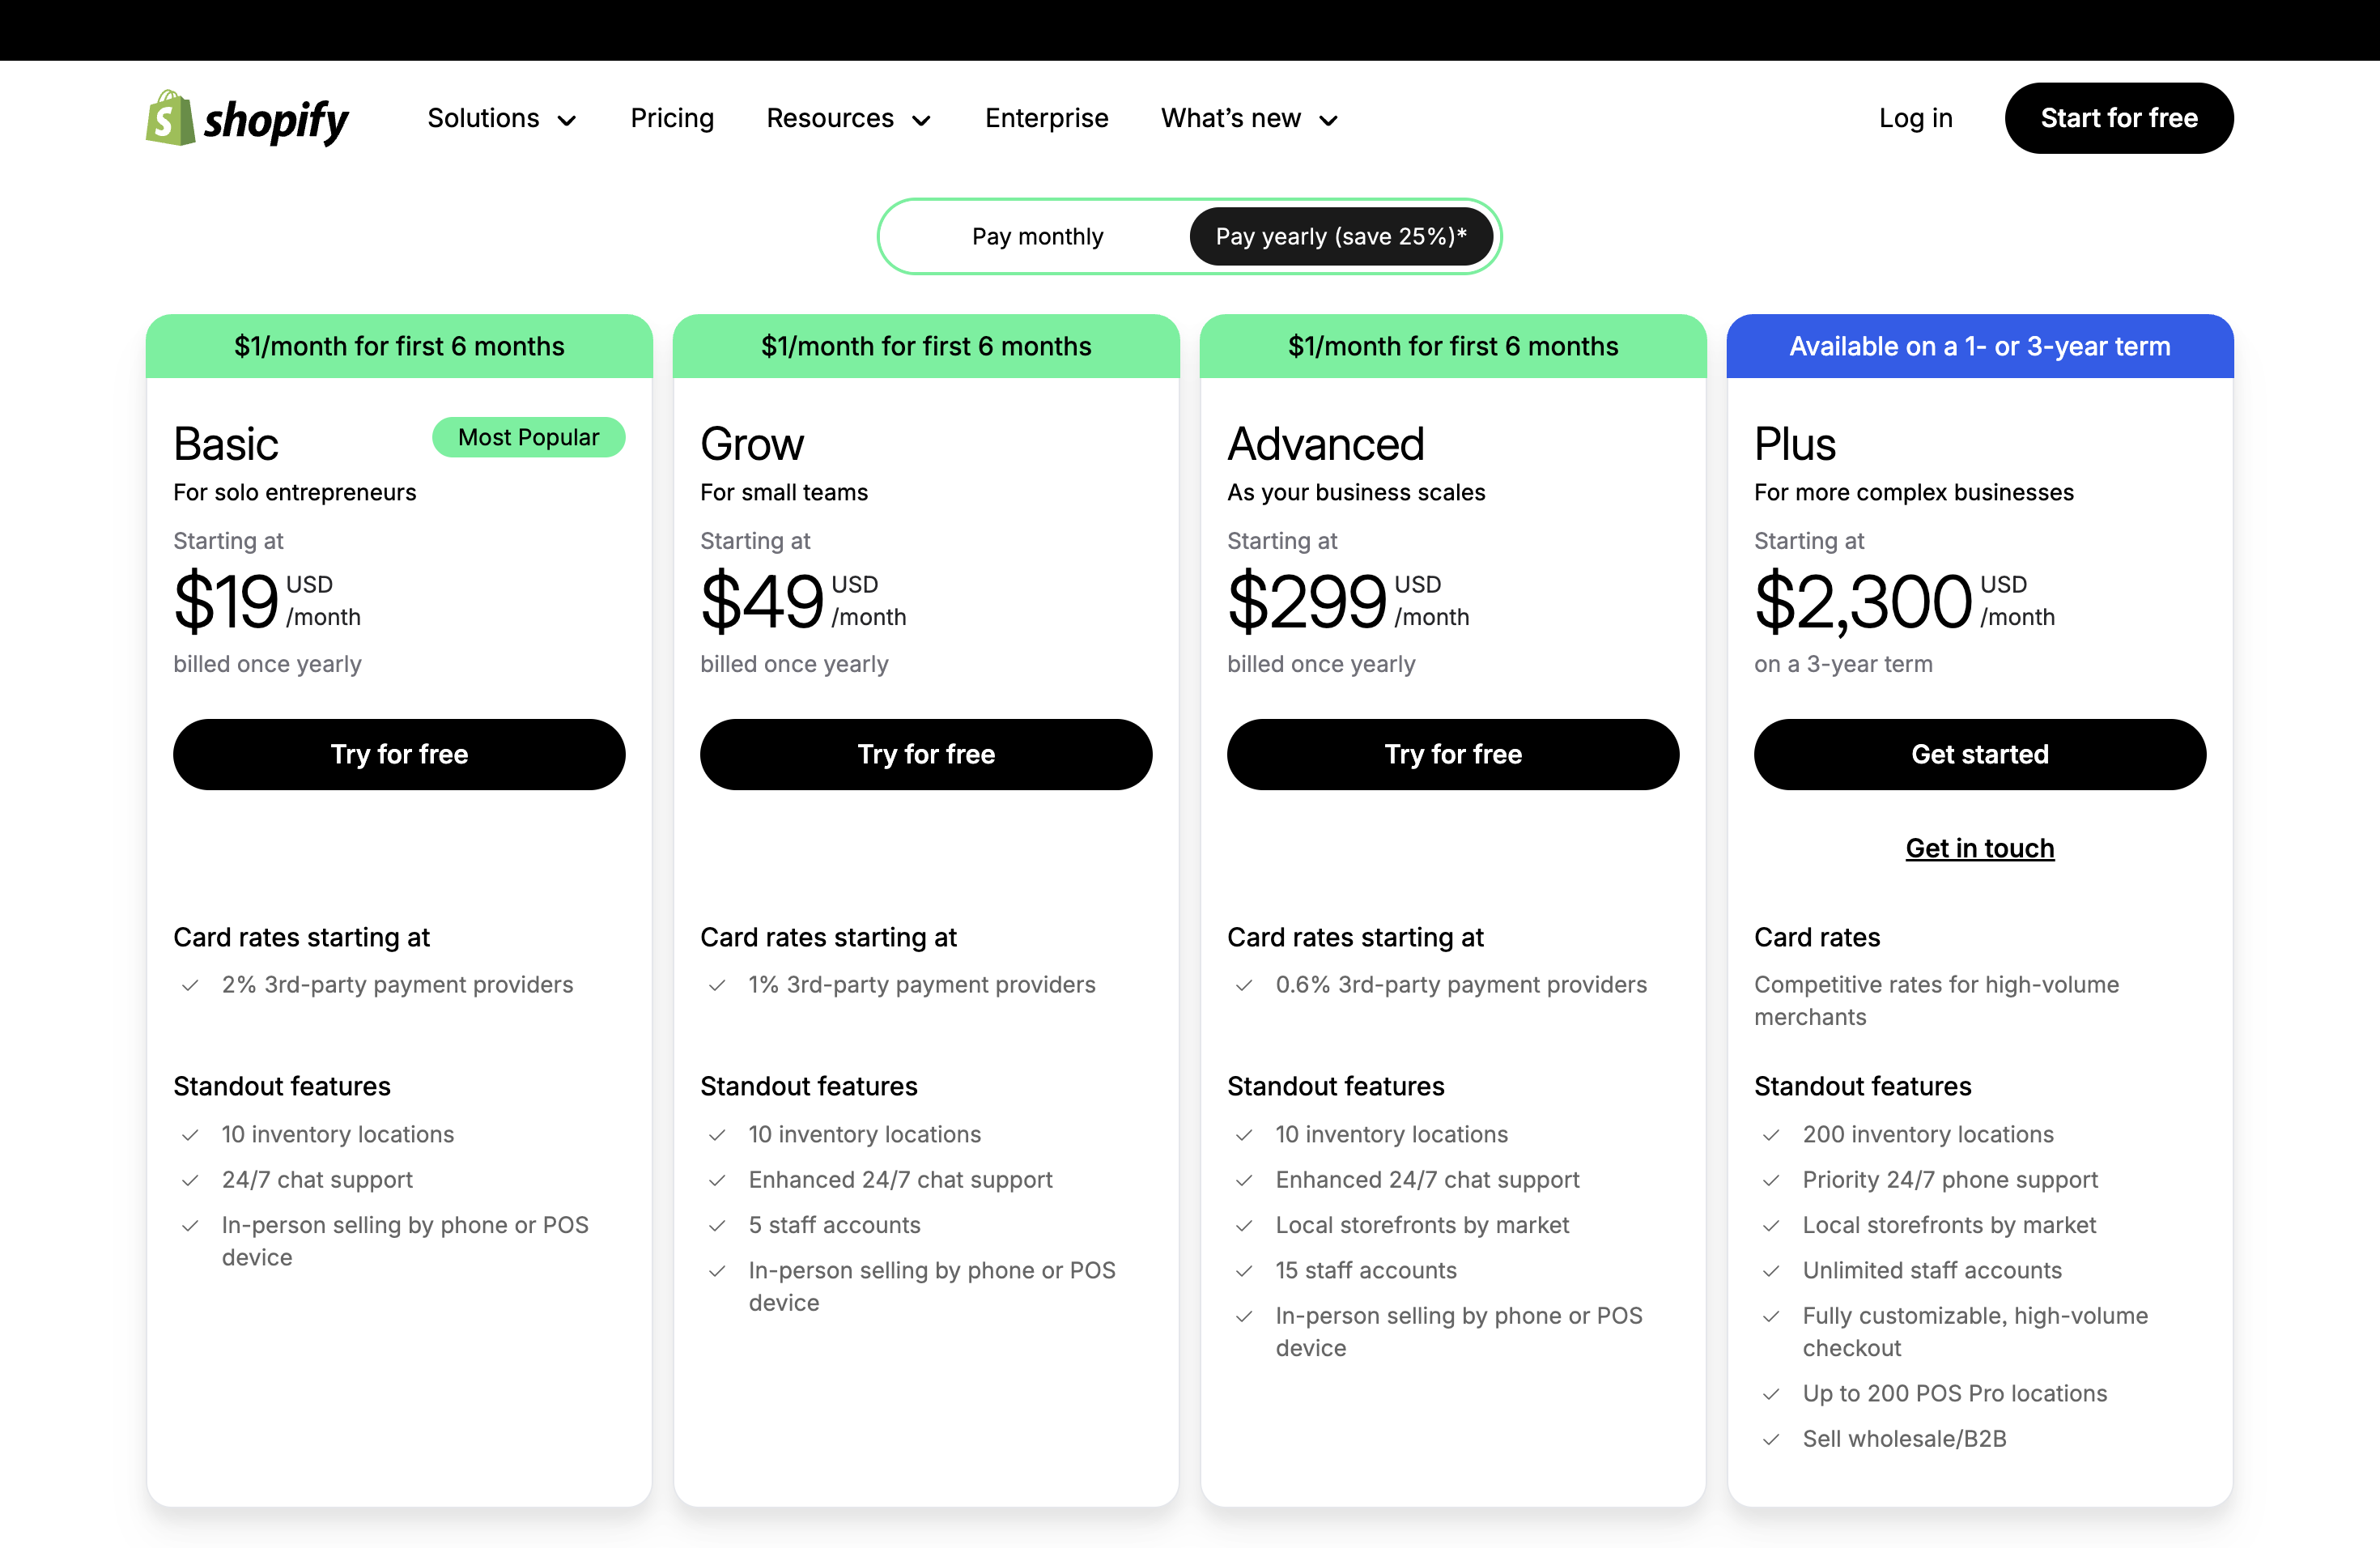Screen dimensions: 2380x1548
Task: Click checkmark beside '0.6% 3rd-party payment providers'
Action: point(1244,985)
